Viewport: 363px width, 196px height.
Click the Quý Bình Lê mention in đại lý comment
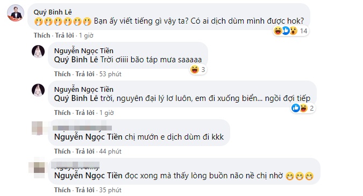[x=76, y=98]
